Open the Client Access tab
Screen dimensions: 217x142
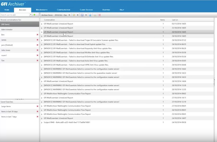point(86,10)
